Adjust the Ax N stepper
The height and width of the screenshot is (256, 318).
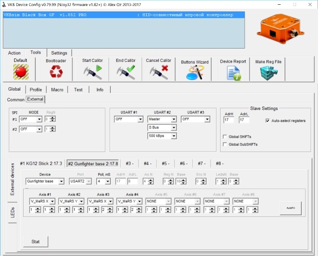[151, 181]
